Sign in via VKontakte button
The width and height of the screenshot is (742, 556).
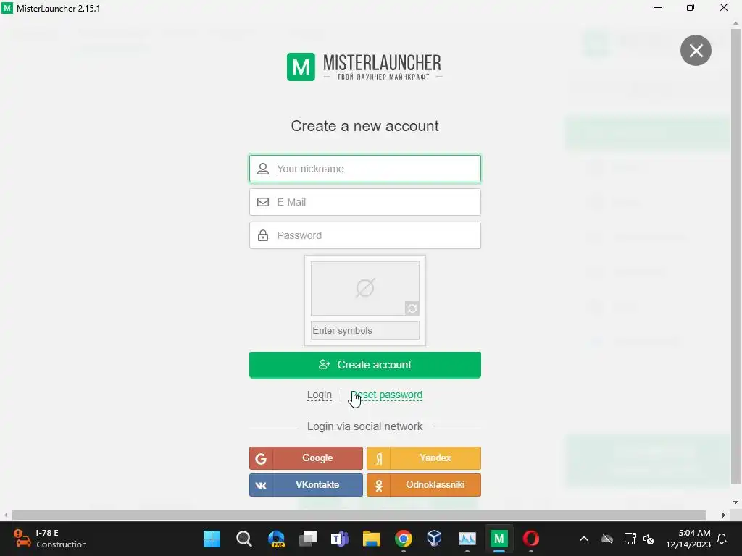pyautogui.click(x=307, y=485)
